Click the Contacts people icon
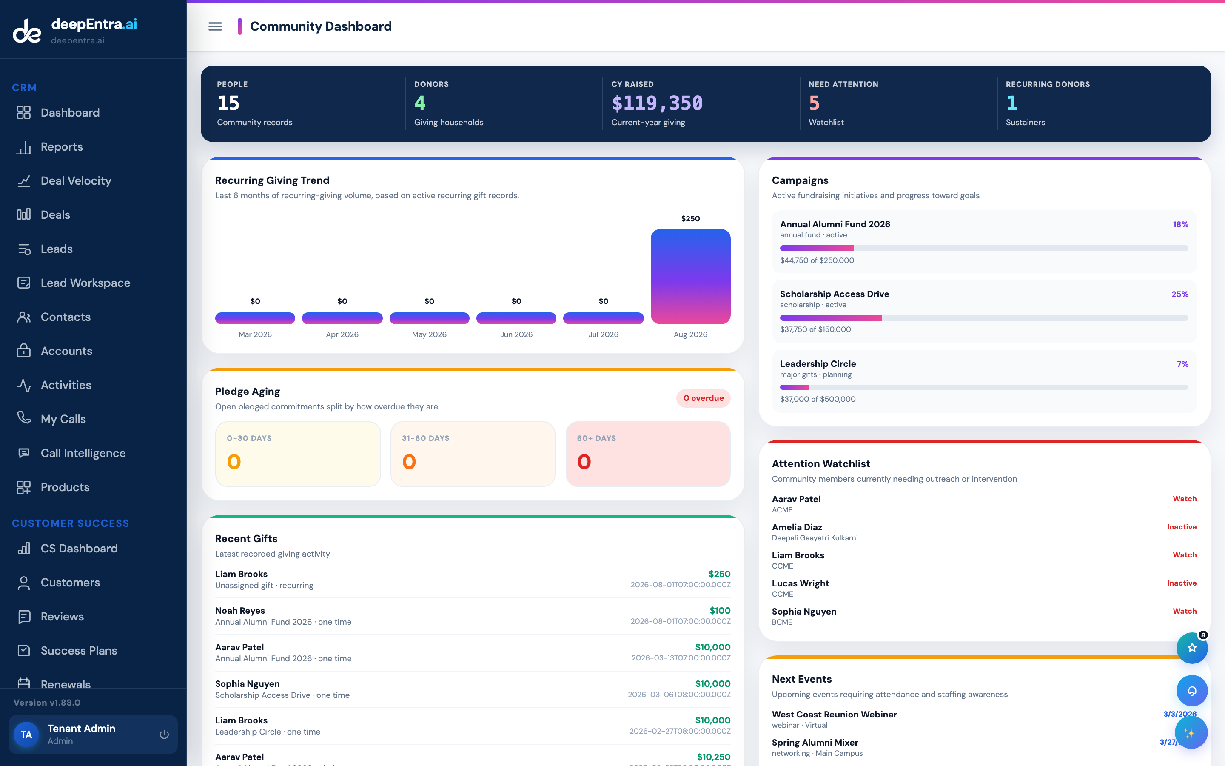This screenshot has height=766, width=1225. pyautogui.click(x=24, y=317)
